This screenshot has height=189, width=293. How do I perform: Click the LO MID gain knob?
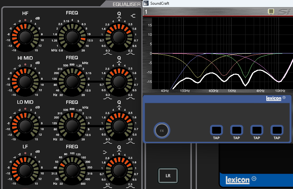(25, 126)
